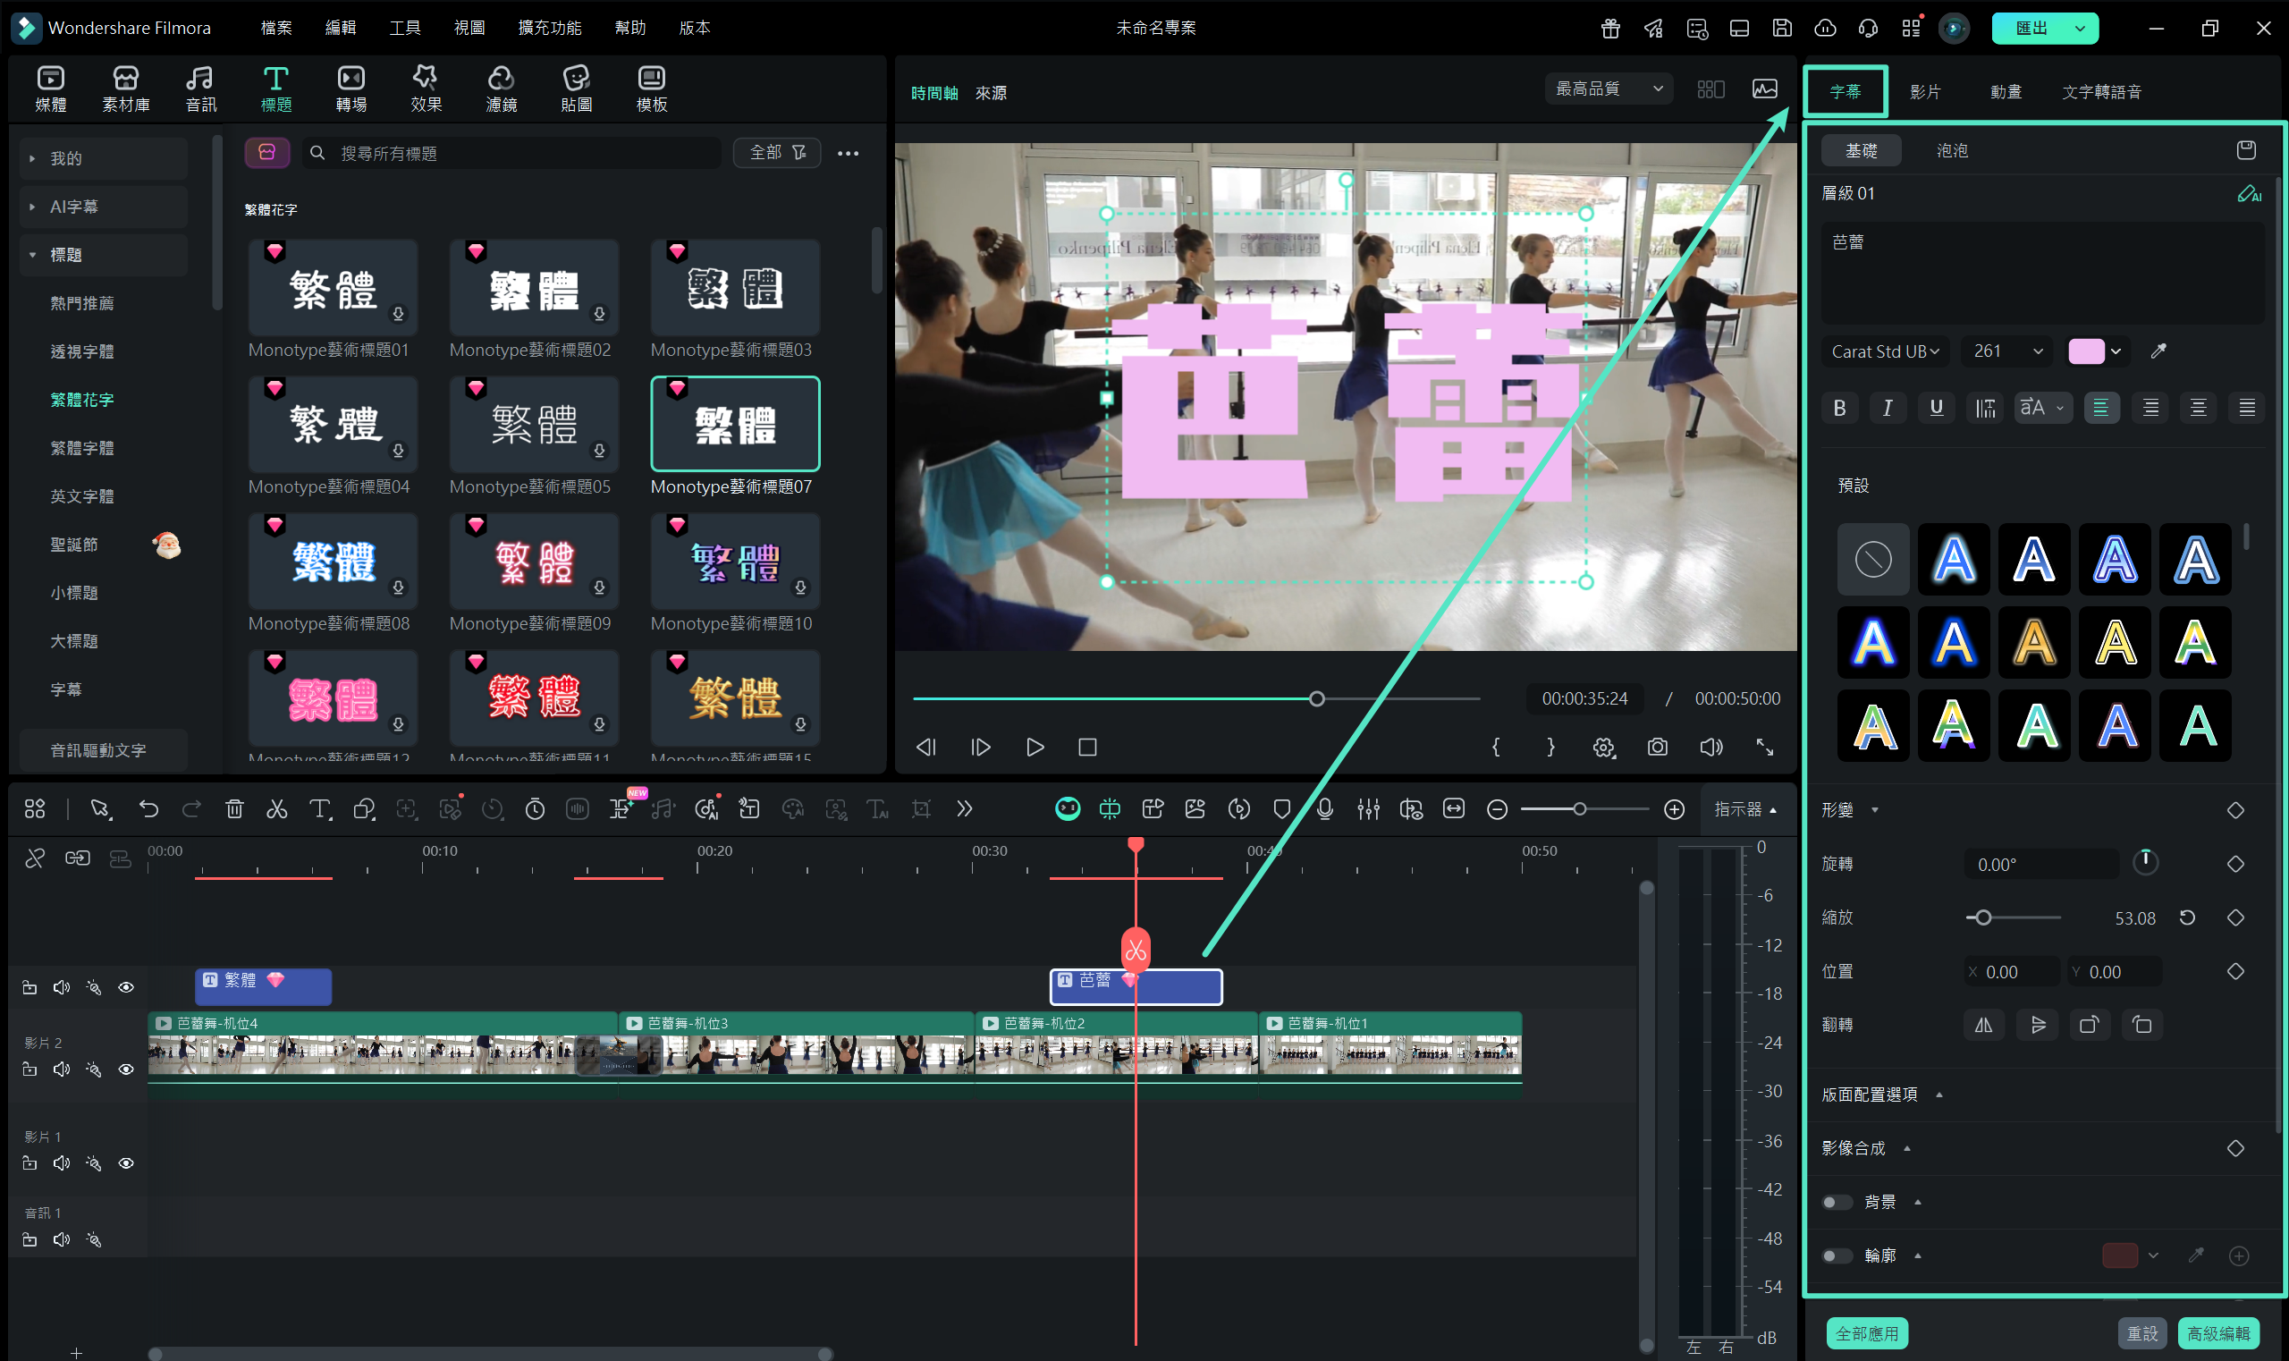Click the voiceover microphone icon
2289x1361 pixels.
click(1324, 809)
